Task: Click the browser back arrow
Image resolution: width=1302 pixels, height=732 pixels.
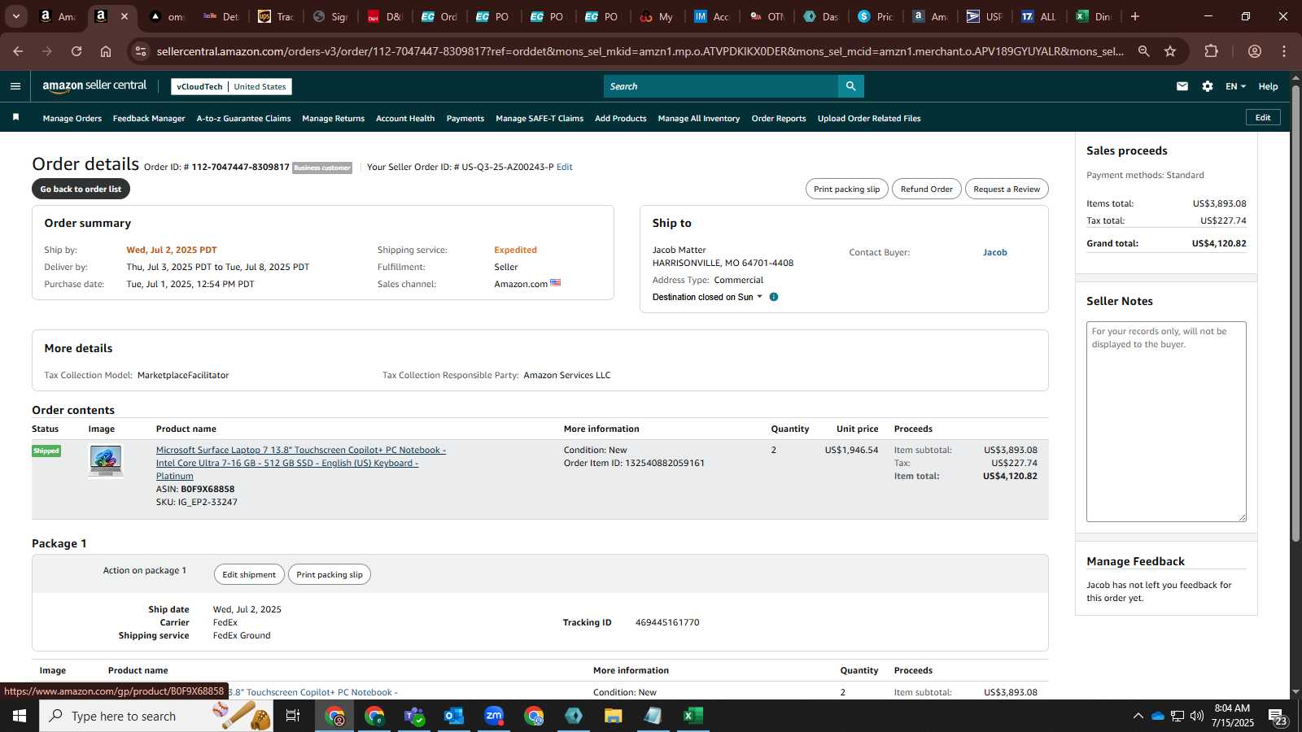Action: coord(18,51)
